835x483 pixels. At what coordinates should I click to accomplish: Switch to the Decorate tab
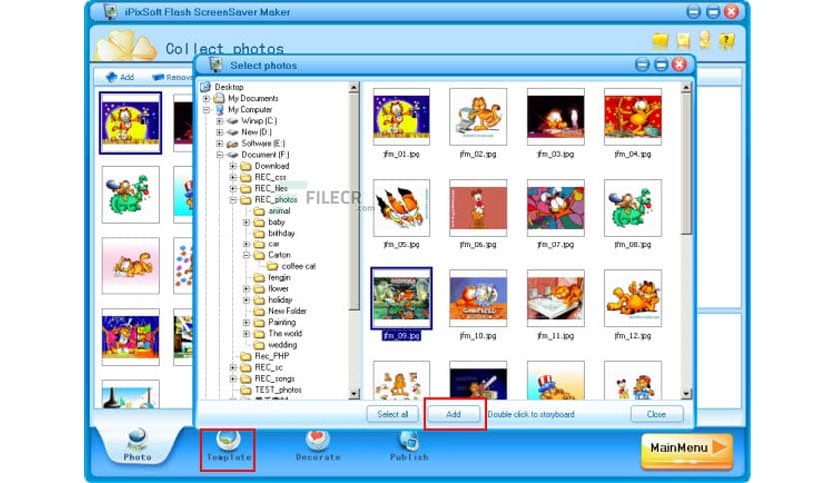[318, 446]
